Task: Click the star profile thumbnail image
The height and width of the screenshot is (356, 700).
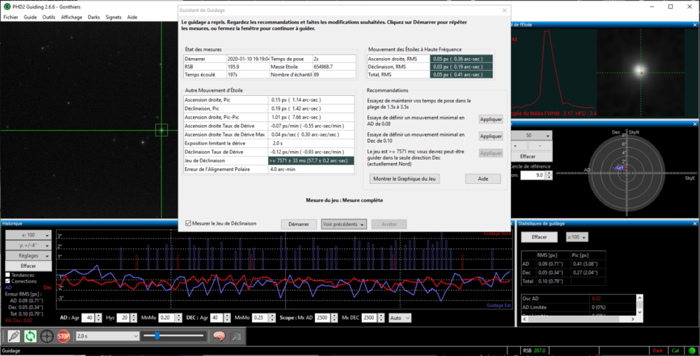Action: coord(641,73)
